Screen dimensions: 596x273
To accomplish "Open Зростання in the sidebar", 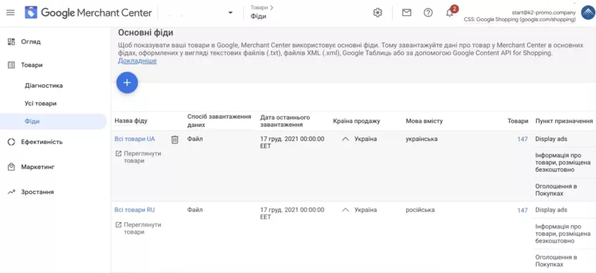I will point(37,192).
